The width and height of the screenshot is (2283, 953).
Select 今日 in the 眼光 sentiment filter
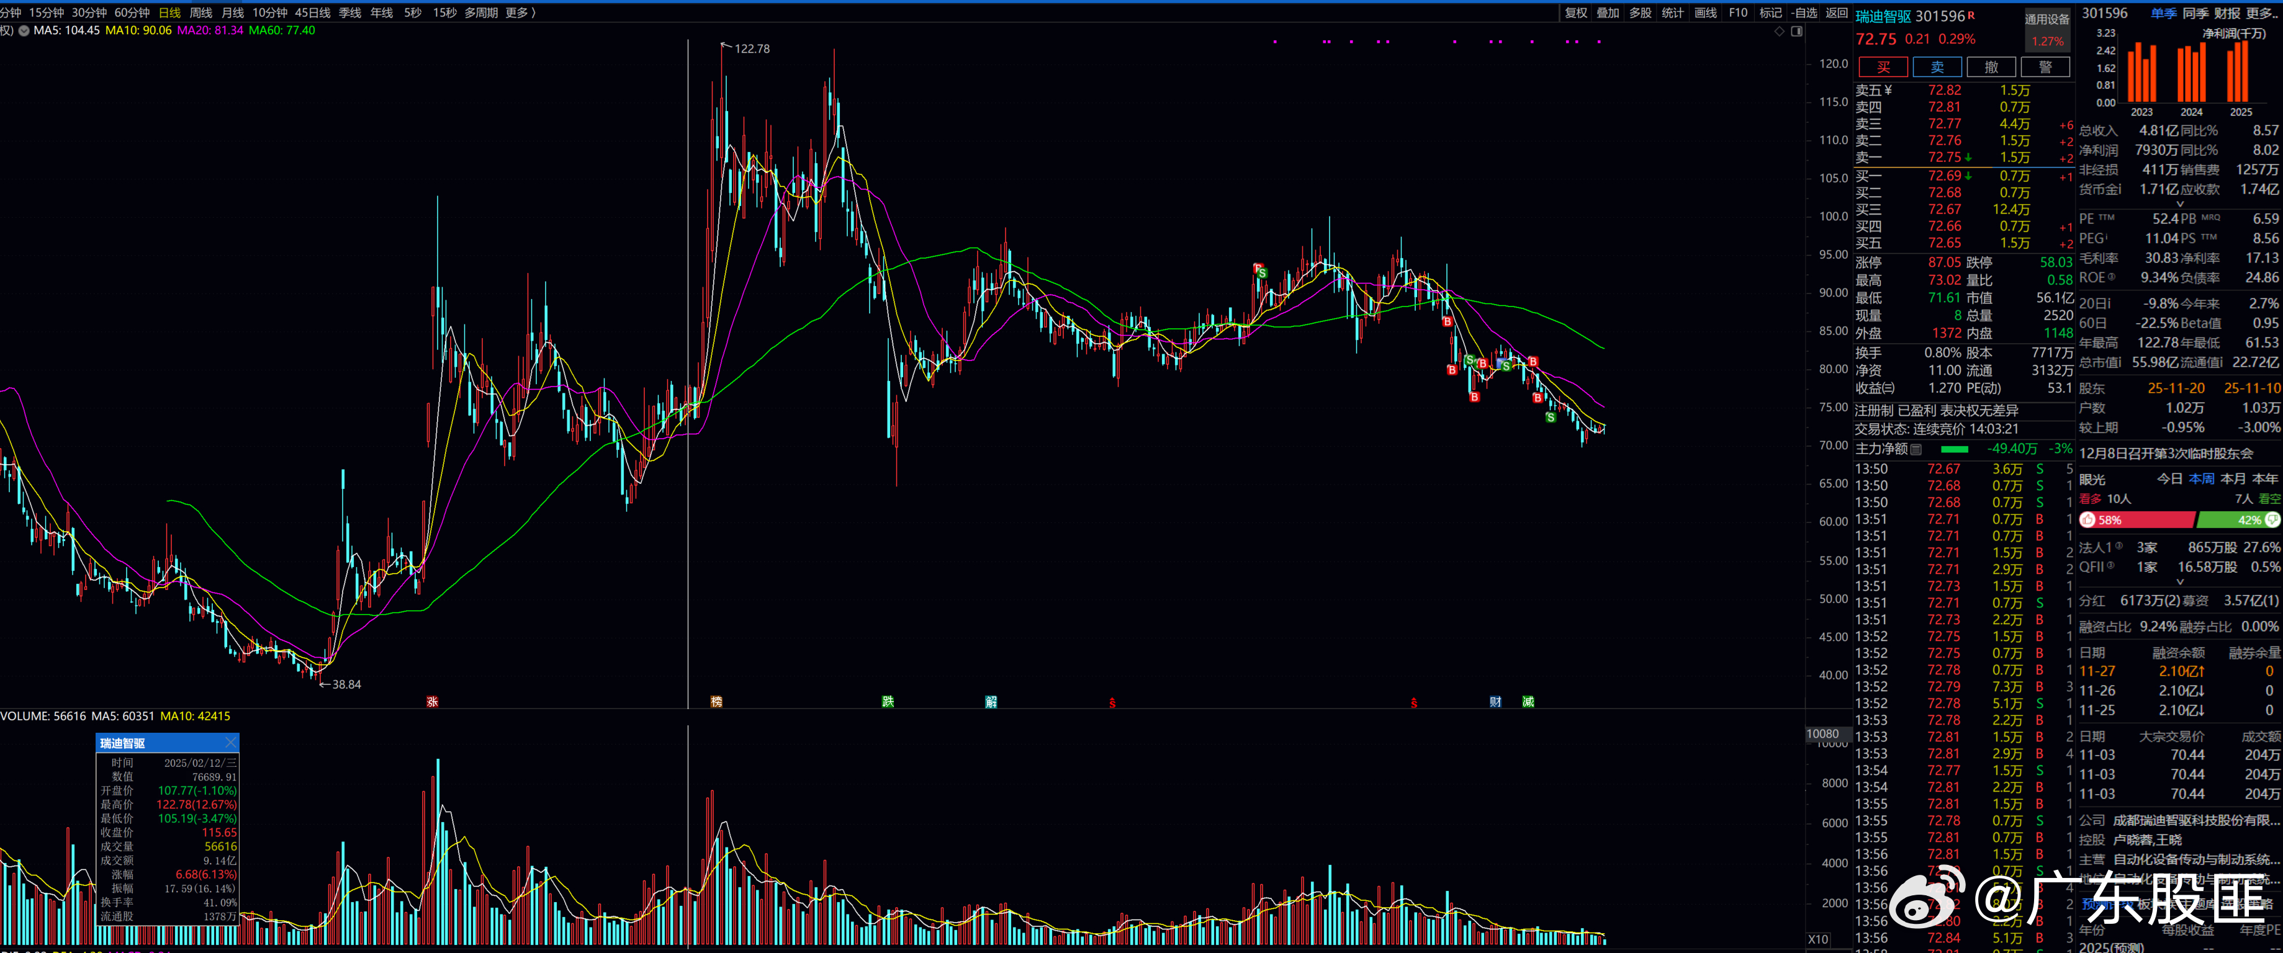click(2169, 478)
